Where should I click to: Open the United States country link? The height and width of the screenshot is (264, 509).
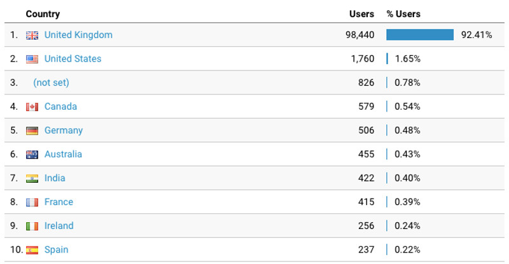pos(73,59)
